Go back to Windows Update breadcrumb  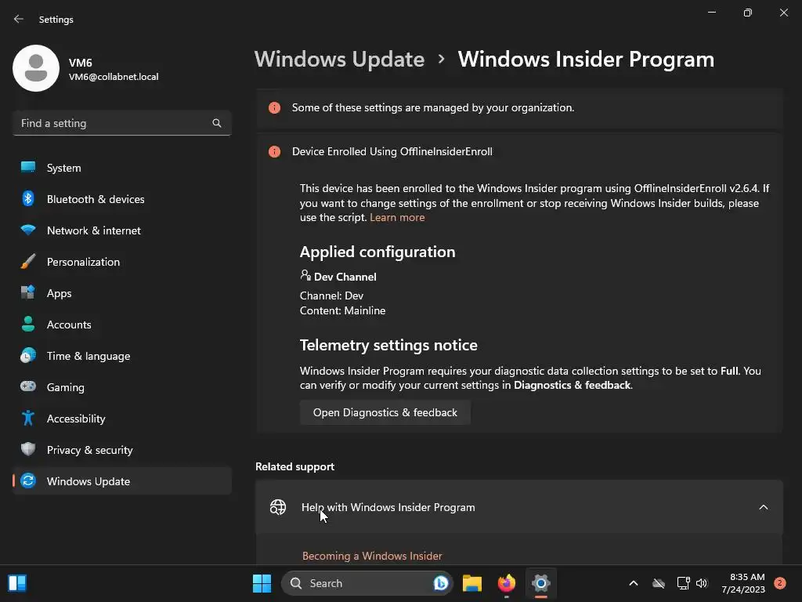coord(339,59)
